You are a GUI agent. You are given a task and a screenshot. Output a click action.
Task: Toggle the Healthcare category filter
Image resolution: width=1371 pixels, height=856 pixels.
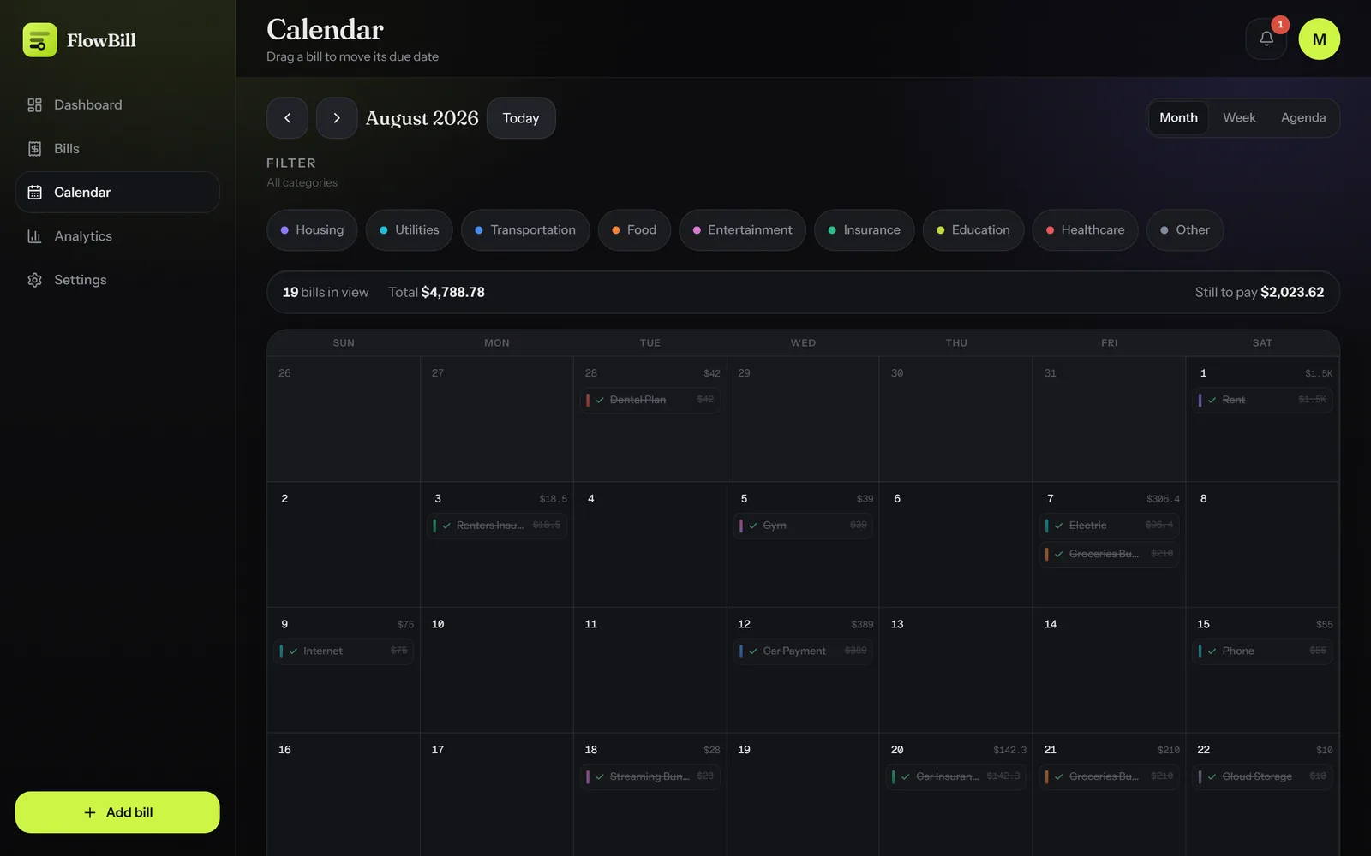(x=1085, y=230)
